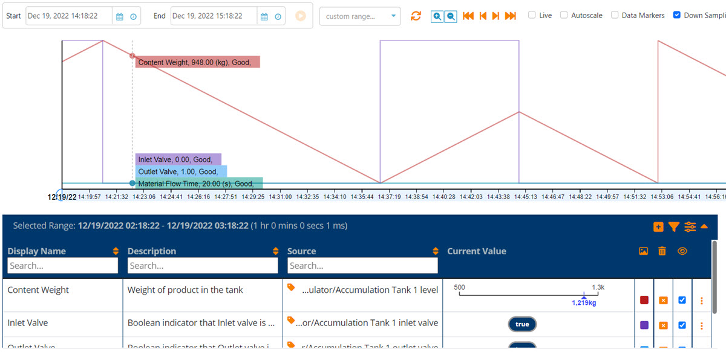Click the add tag plus icon
The width and height of the screenshot is (726, 352).
coord(658,227)
